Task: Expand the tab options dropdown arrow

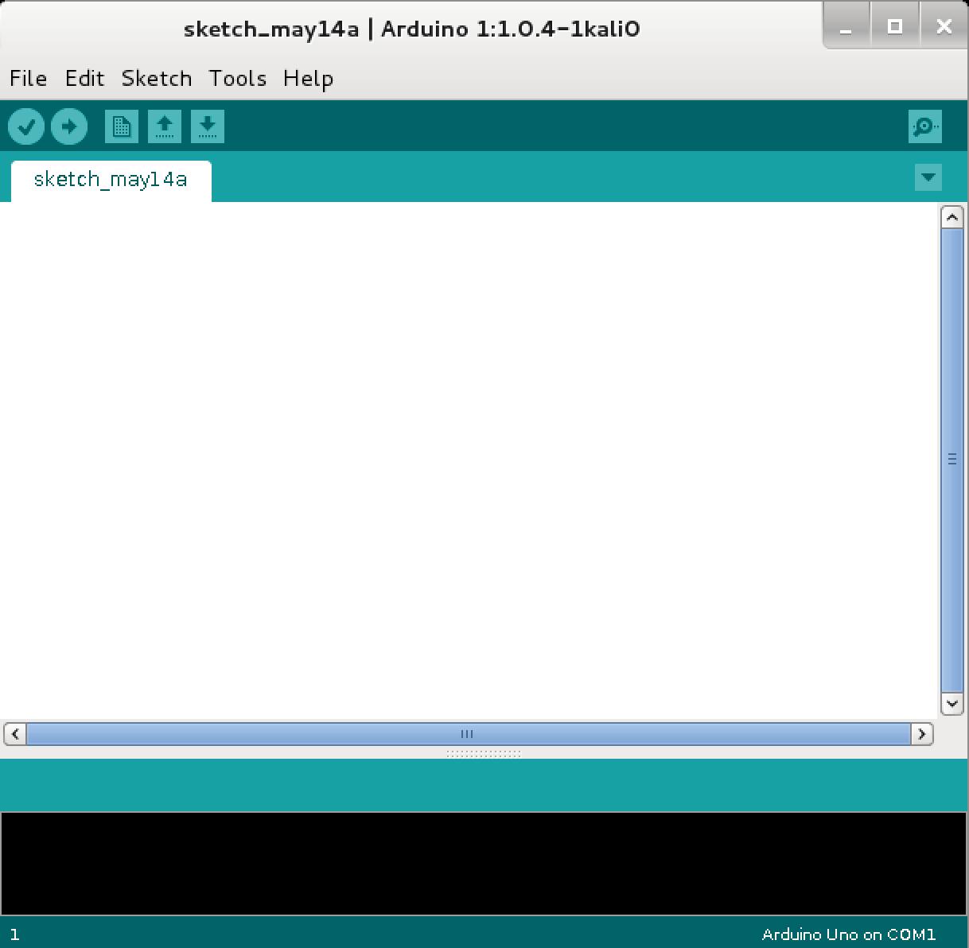Action: point(928,177)
